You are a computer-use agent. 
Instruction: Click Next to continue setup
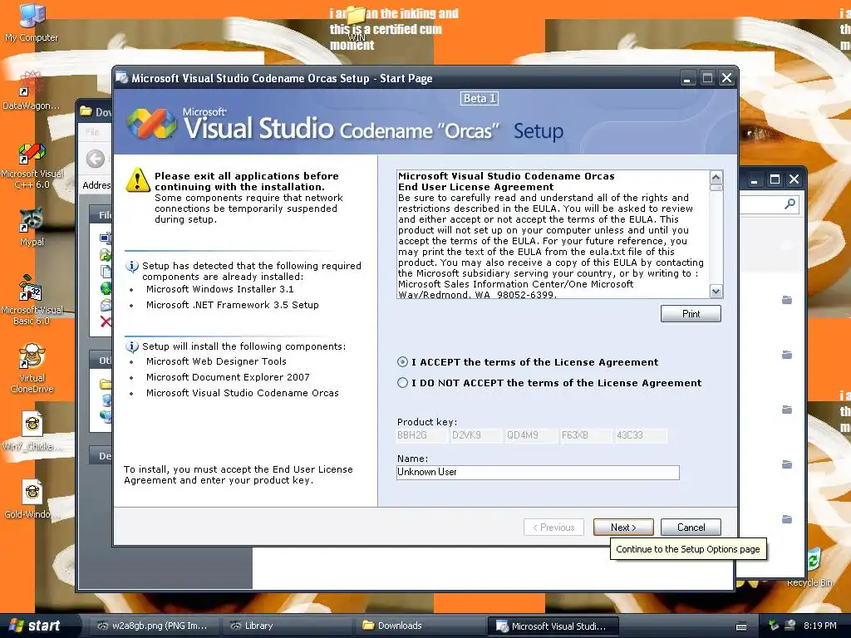[x=623, y=528]
